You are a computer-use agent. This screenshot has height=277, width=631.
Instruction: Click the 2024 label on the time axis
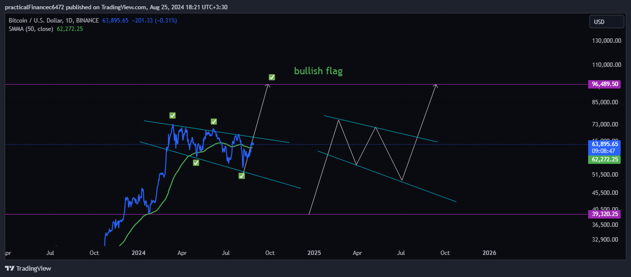(138, 253)
